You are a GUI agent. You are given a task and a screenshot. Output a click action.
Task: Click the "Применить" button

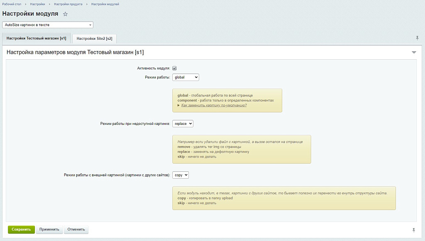49,229
